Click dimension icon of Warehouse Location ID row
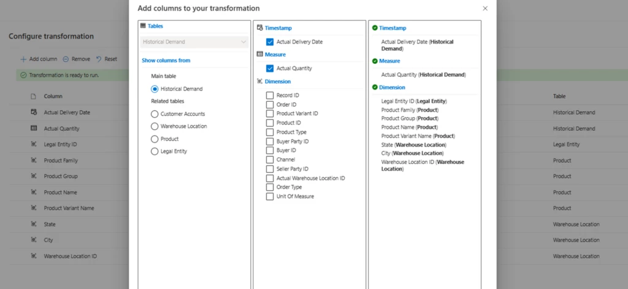628x289 pixels. point(34,256)
